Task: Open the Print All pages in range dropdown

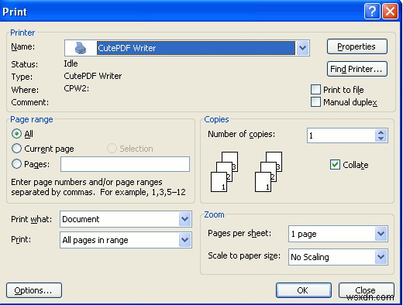Action: click(184, 240)
